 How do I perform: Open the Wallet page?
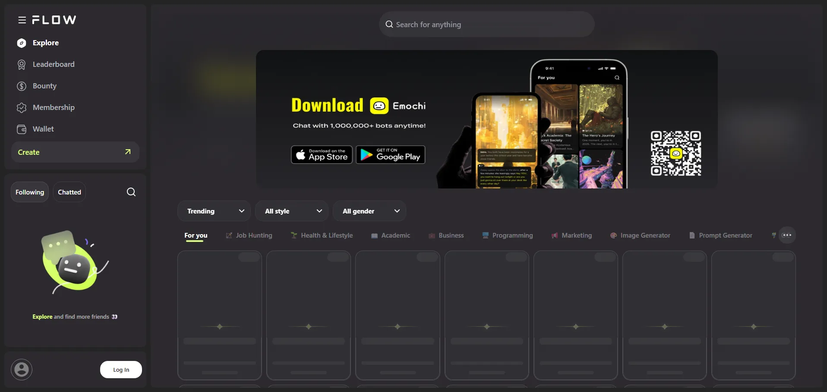click(43, 129)
